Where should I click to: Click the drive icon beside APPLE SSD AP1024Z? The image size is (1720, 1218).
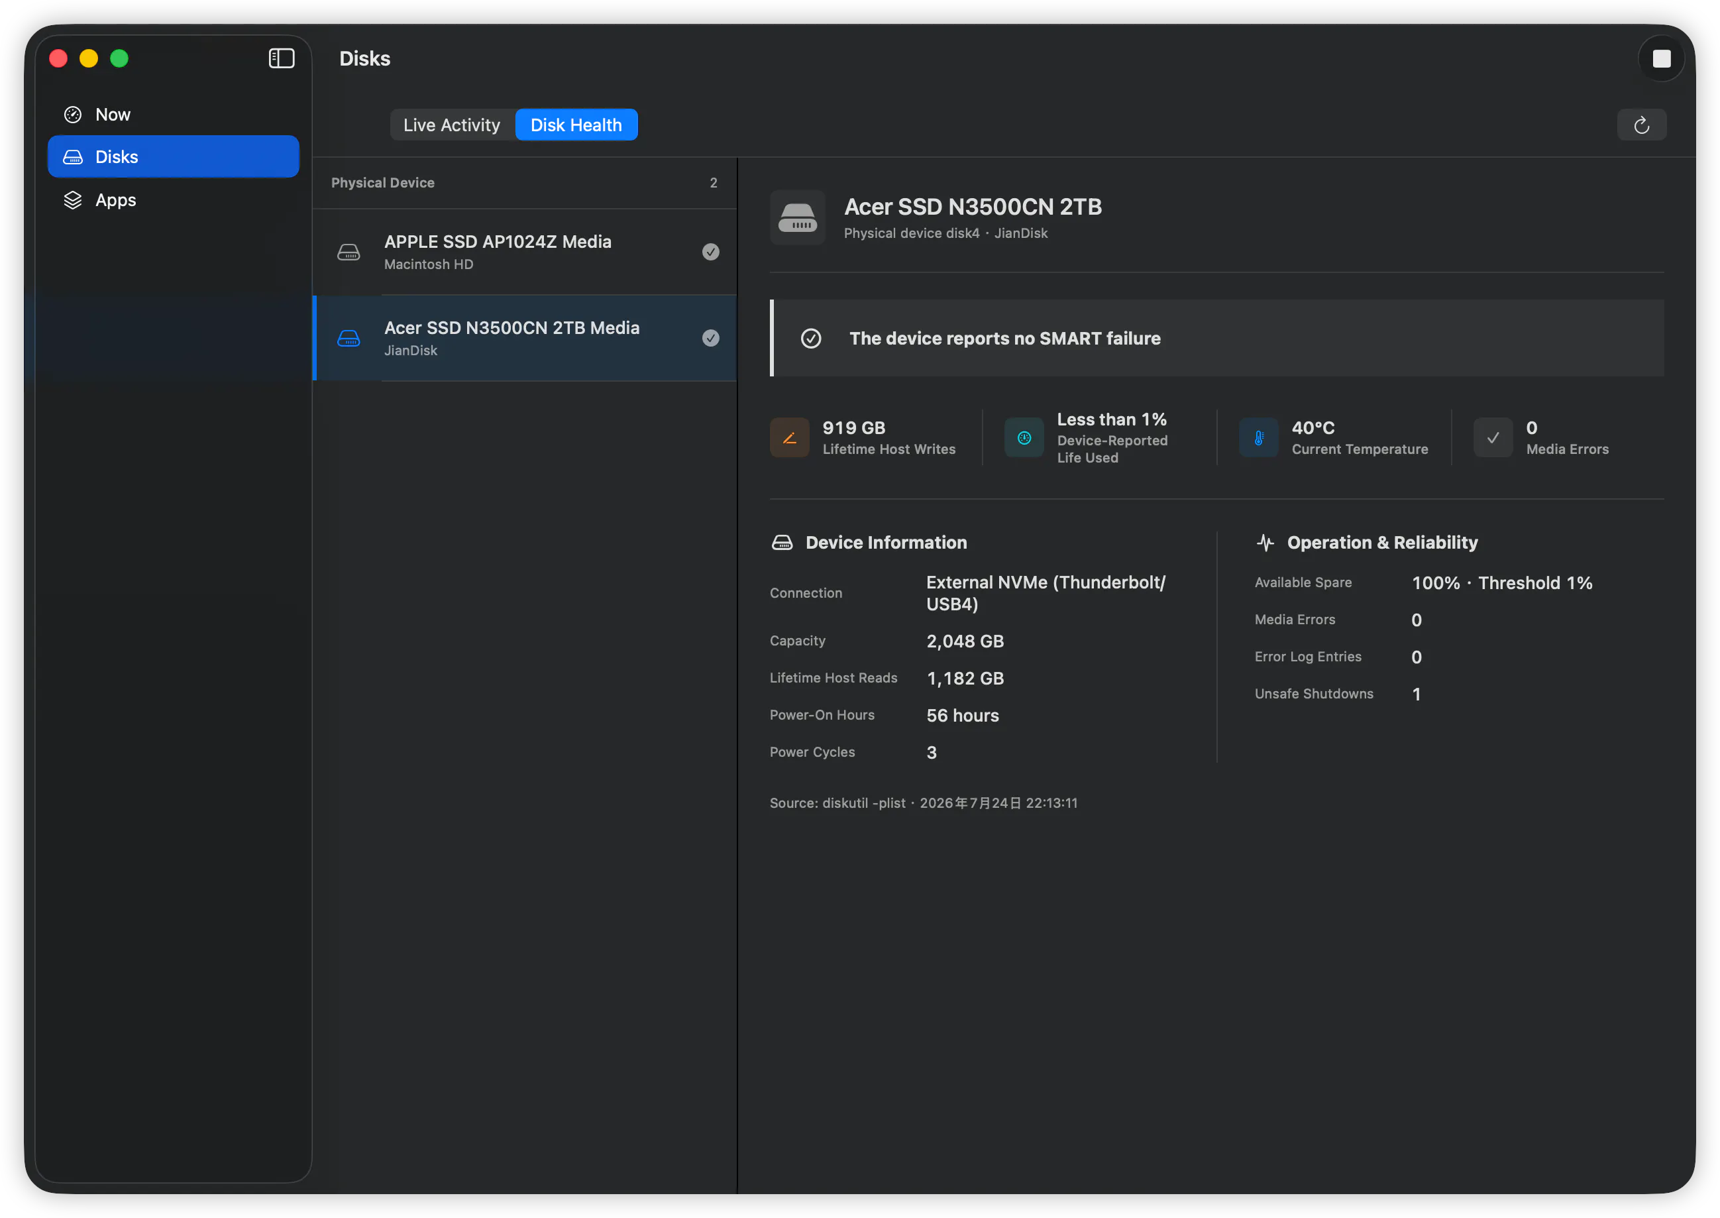[349, 252]
